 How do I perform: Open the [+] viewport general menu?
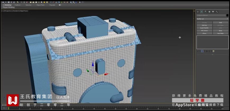2,11
